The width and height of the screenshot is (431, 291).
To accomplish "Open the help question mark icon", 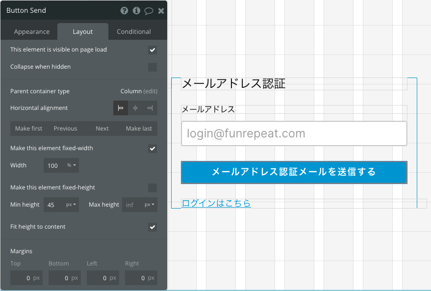I will (x=124, y=11).
